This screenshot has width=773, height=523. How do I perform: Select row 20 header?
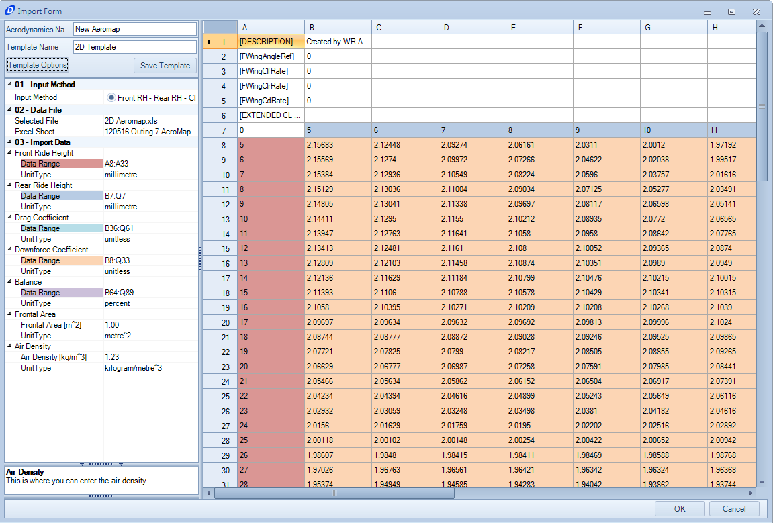220,322
